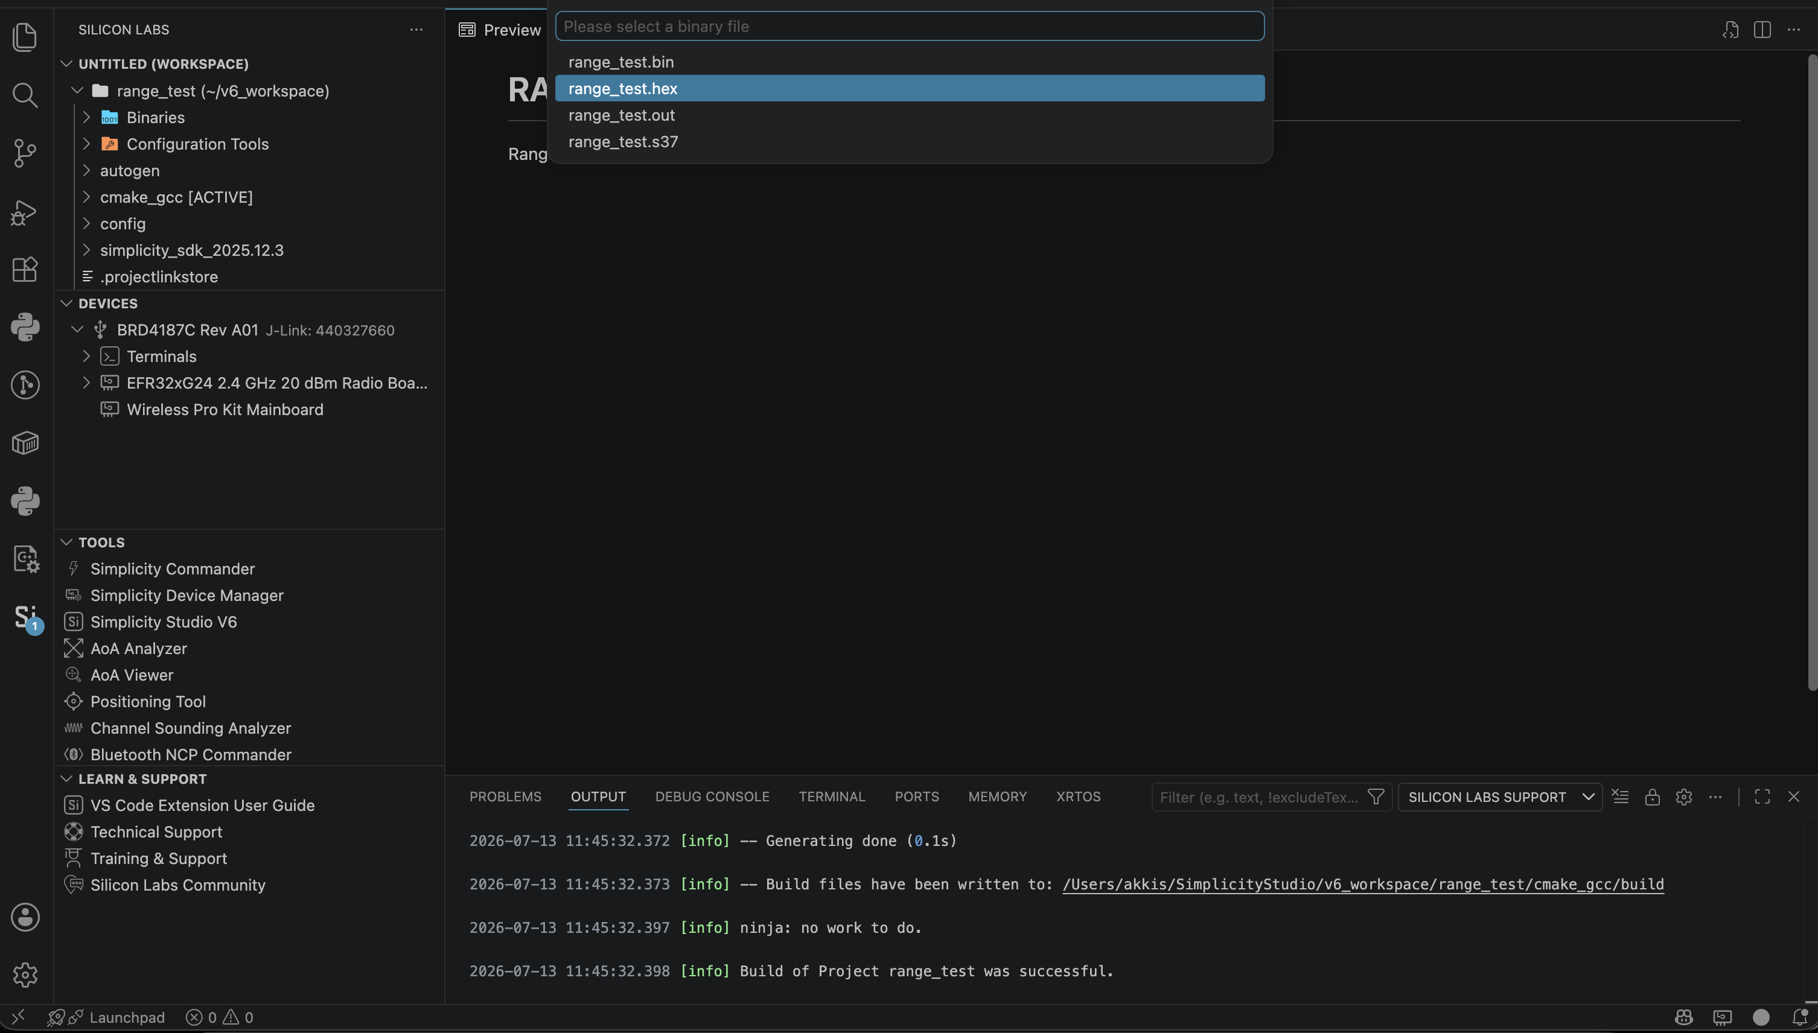1818x1033 pixels.
Task: Open the Source Control icon
Action: click(x=25, y=153)
